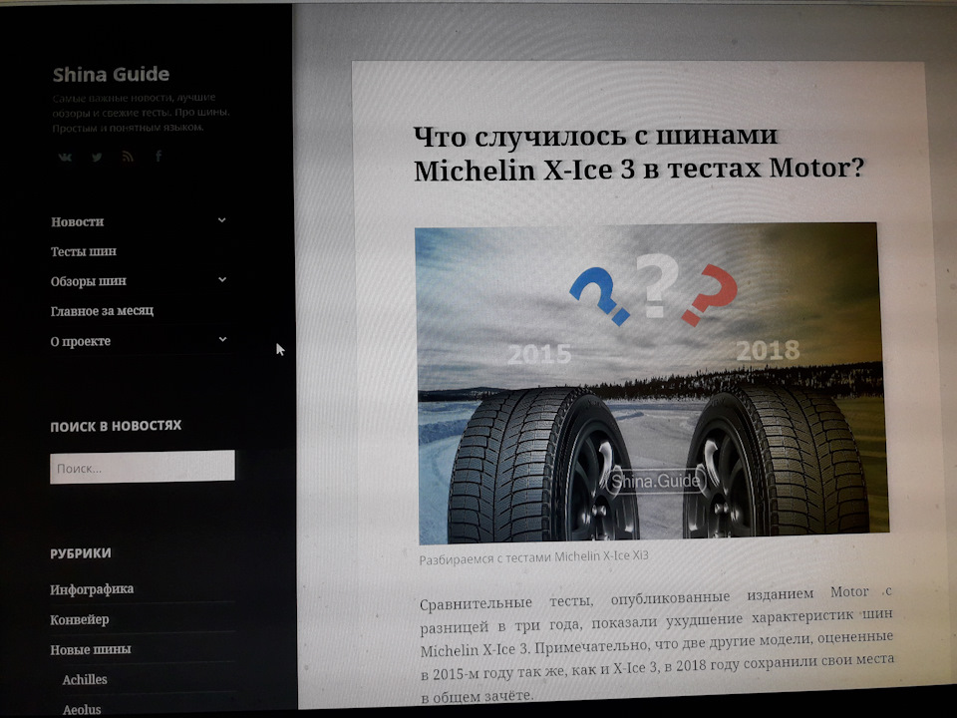
Task: Open the Facebook social icon
Action: [x=159, y=157]
